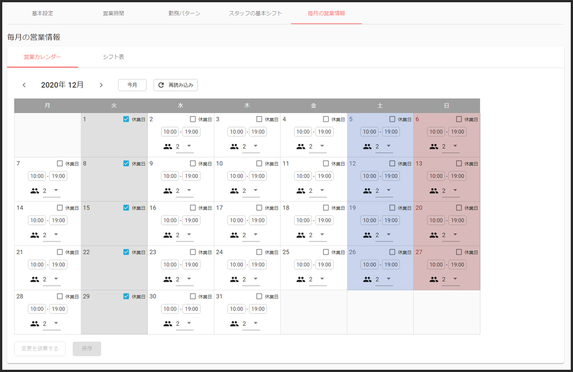Viewport: 573px width, 372px height.
Task: Uncheck 休業日 checkbox for December 1
Action: [126, 119]
